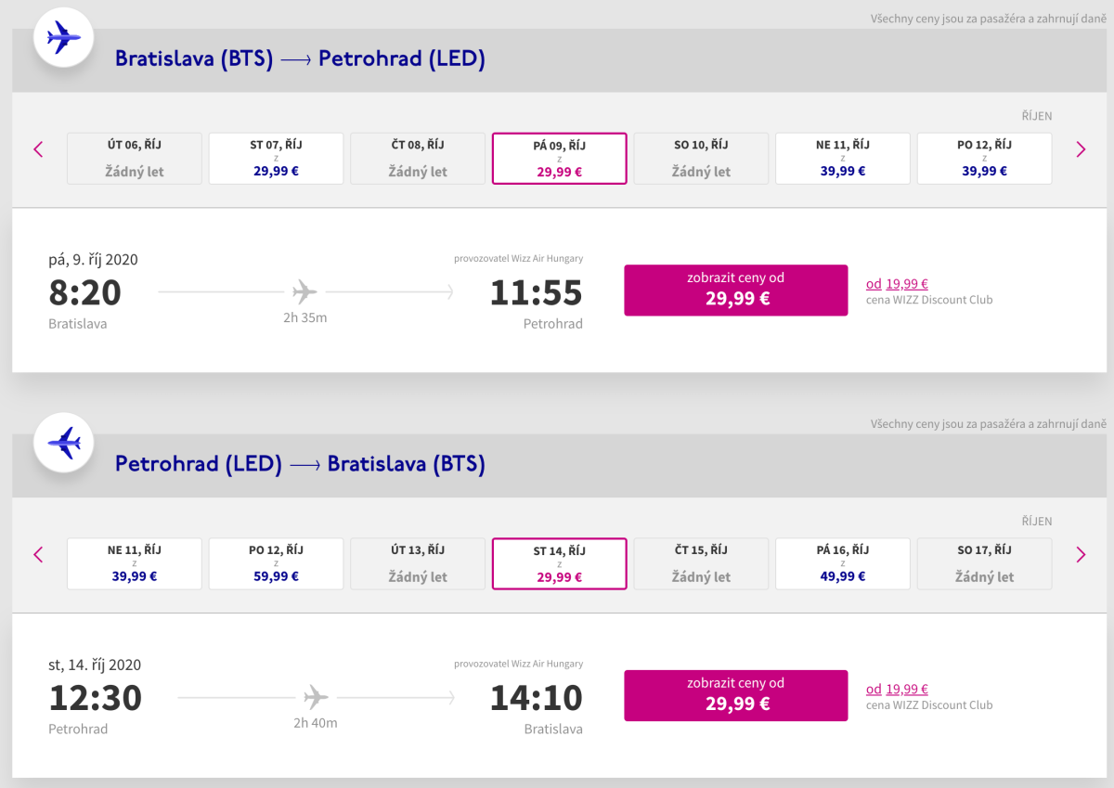
Task: Show earlier outbound dates with left arrow
Action: (x=38, y=149)
